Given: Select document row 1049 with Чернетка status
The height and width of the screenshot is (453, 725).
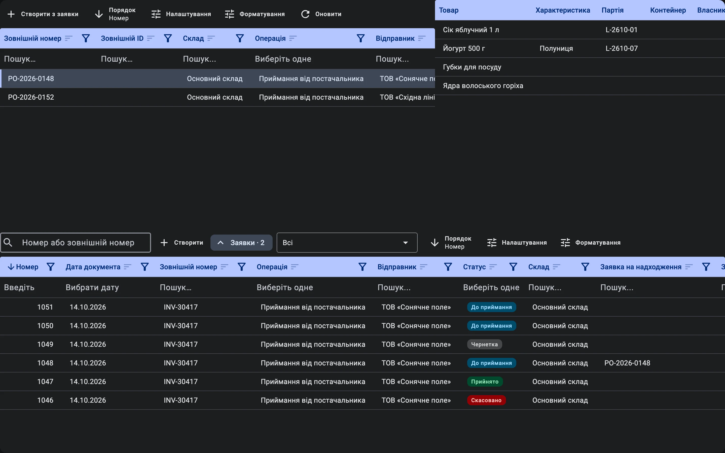Looking at the screenshot, I should coord(362,344).
